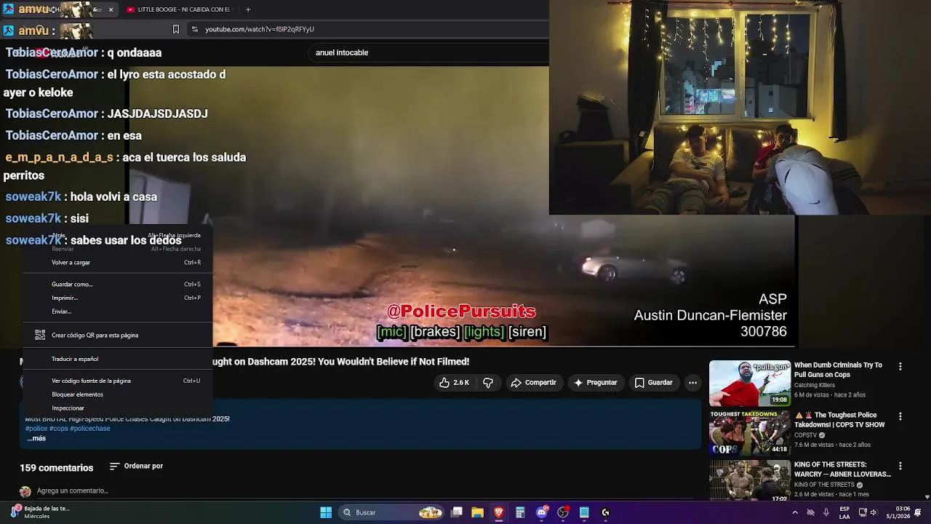Click notification bell in system tray

(x=918, y=512)
